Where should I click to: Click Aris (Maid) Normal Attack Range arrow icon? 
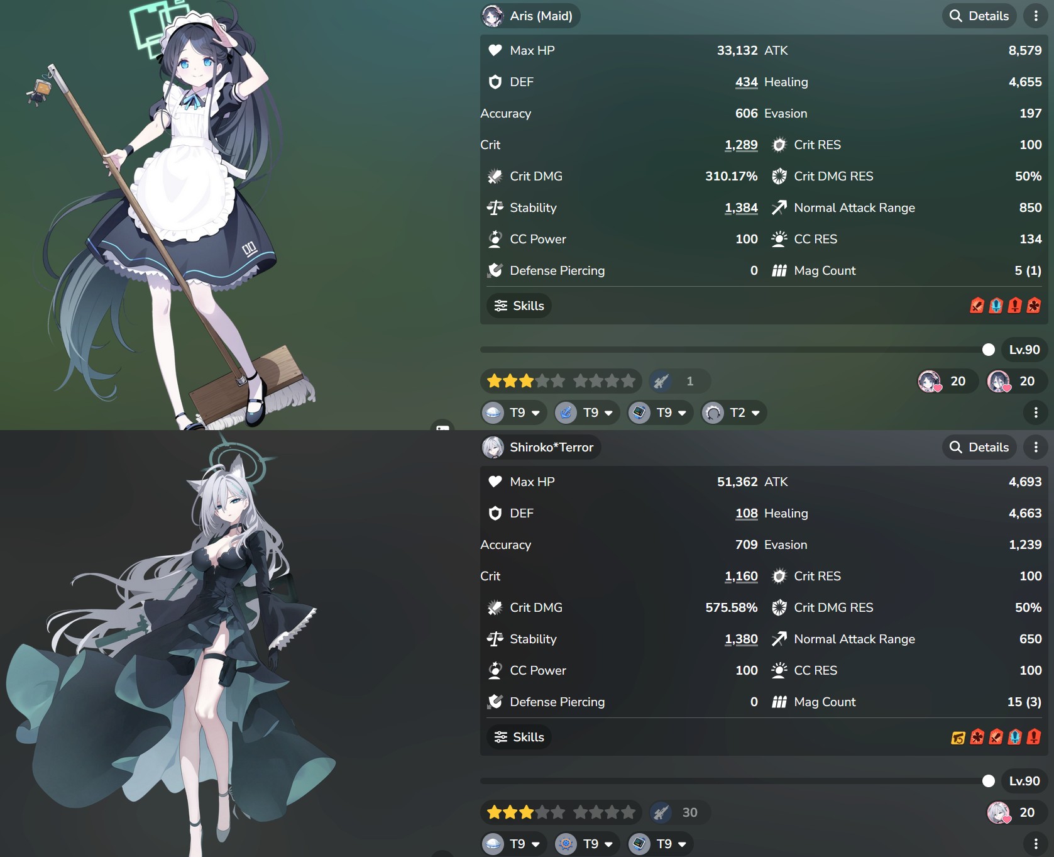pyautogui.click(x=779, y=207)
